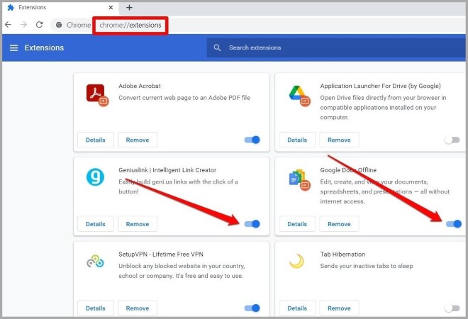Viewport: 468px width, 319px height.
Task: Click the Chrome site info icon
Action: point(59,25)
